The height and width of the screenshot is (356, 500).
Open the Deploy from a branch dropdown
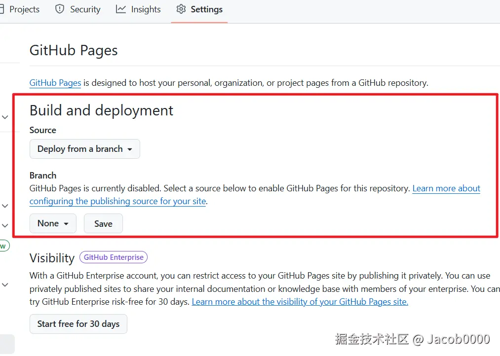pyautogui.click(x=85, y=149)
